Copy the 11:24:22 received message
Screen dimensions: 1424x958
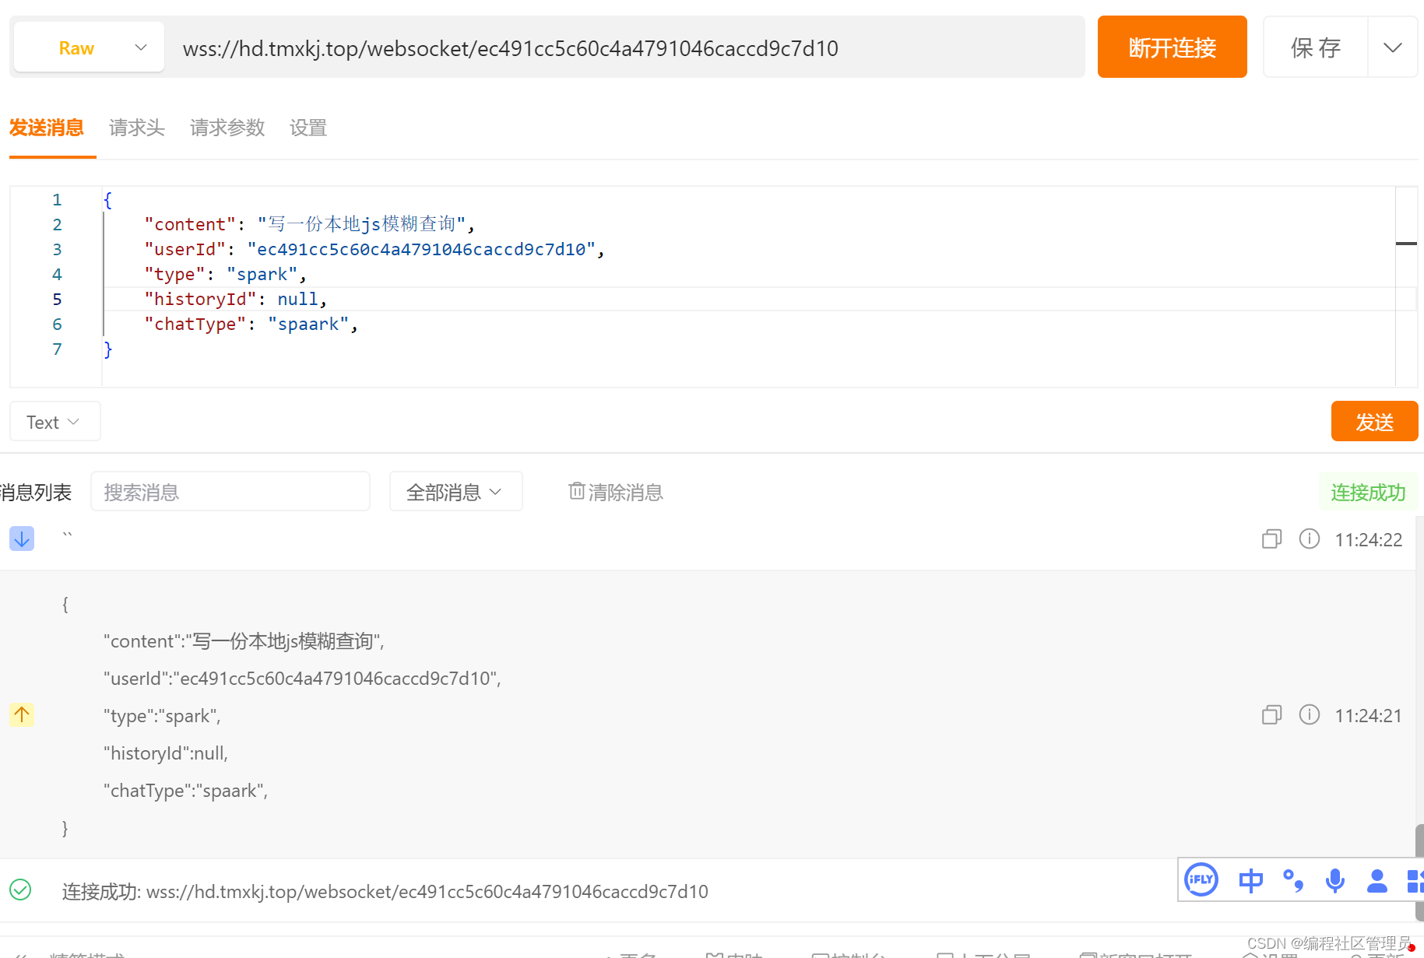point(1271,539)
